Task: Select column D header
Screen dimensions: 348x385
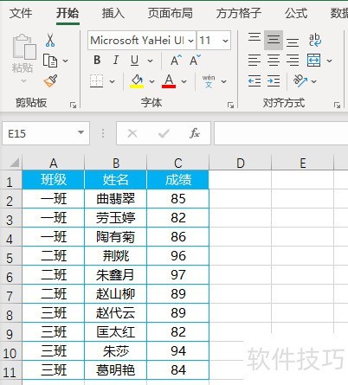Action: tap(241, 163)
